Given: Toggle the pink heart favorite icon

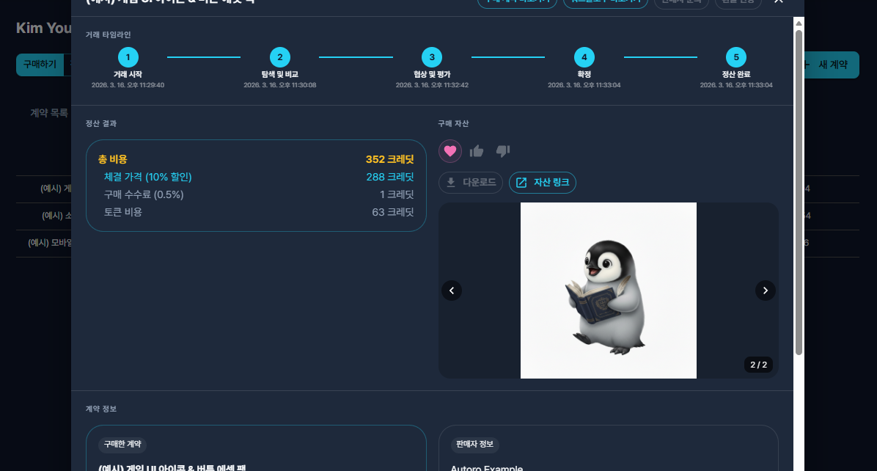Looking at the screenshot, I should (449, 151).
